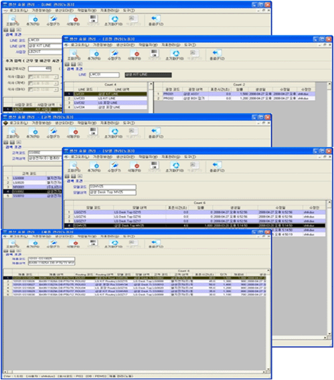Click Delete (F8) in the customer management window

pyautogui.click(x=73, y=133)
